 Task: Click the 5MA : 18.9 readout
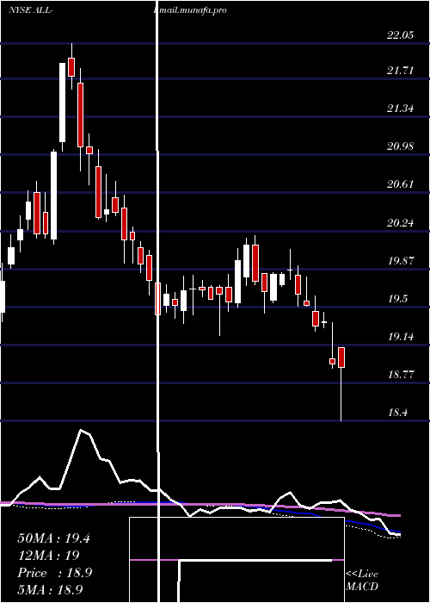click(x=50, y=589)
